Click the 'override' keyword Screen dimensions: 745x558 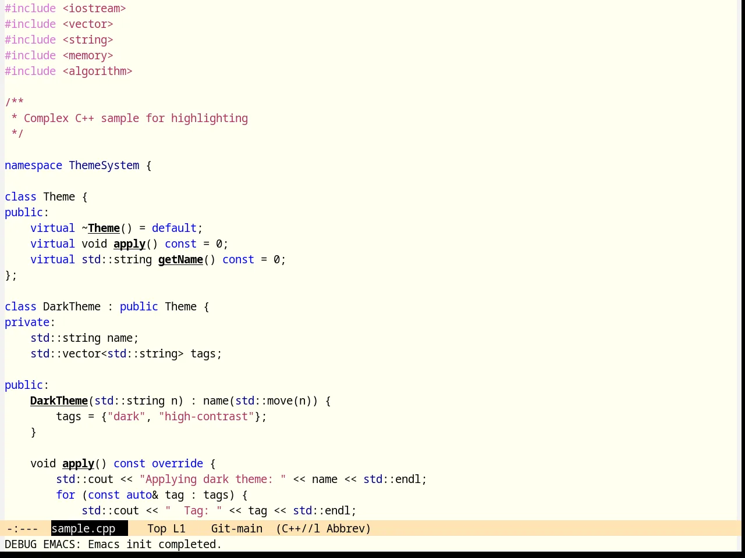(178, 463)
